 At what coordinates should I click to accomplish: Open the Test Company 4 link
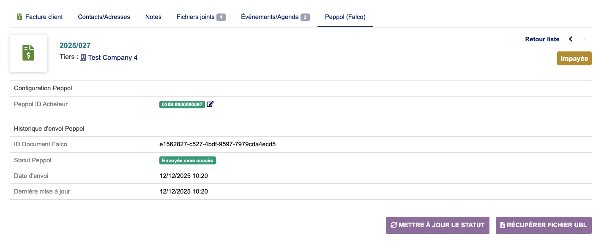pyautogui.click(x=112, y=58)
